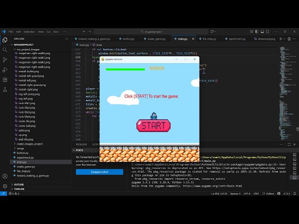Open the Manage gear in activity bar

coord(5,186)
